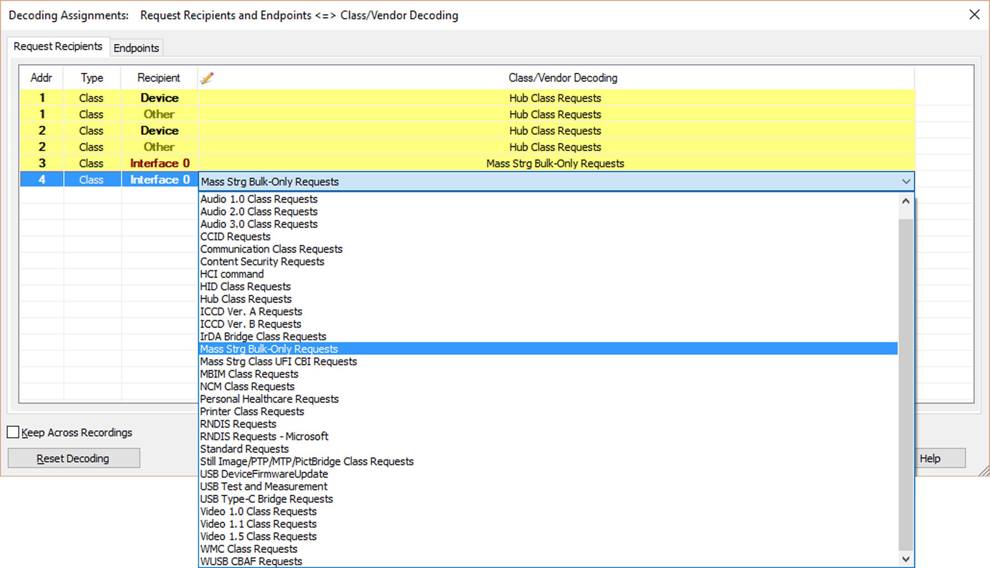This screenshot has height=568, width=990.
Task: Click Mass Strg Bulk-Only Requests cell in address 3 row
Action: (x=556, y=163)
